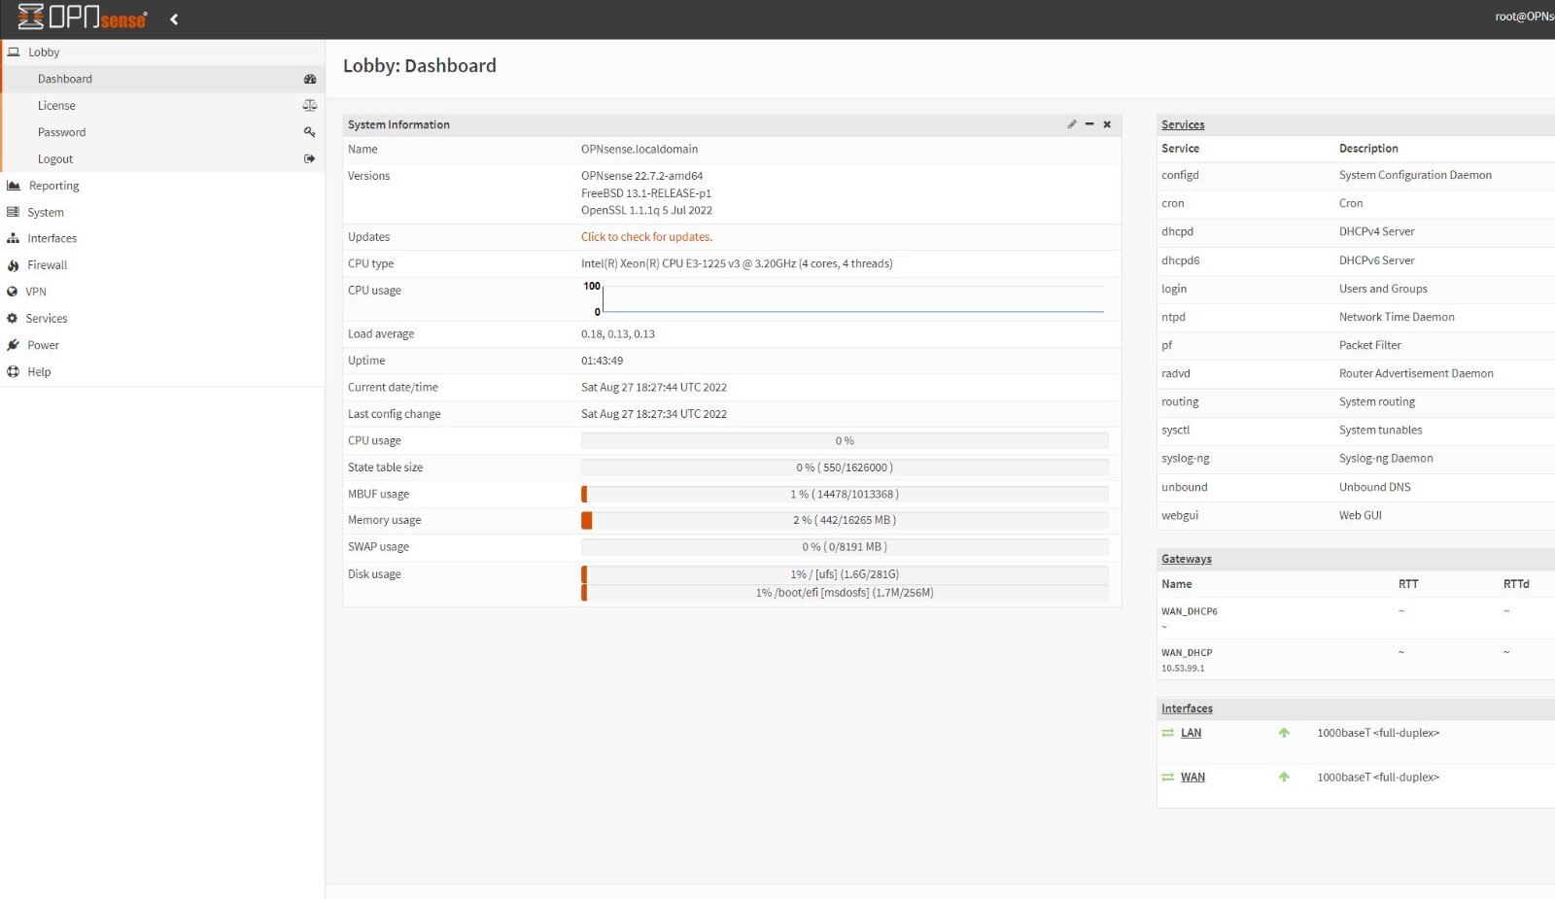This screenshot has height=899, width=1555.
Task: Click the hostname OPNsense.localdomain
Action: (x=639, y=149)
